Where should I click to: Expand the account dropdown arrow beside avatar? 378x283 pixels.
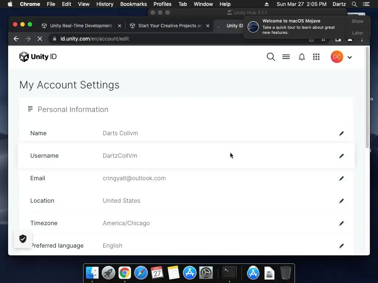point(350,57)
